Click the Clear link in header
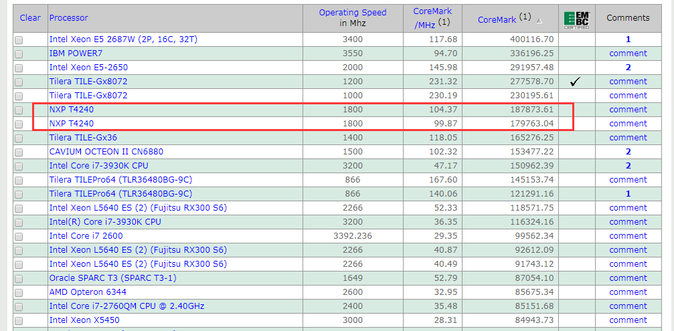674x331 pixels. [x=30, y=17]
